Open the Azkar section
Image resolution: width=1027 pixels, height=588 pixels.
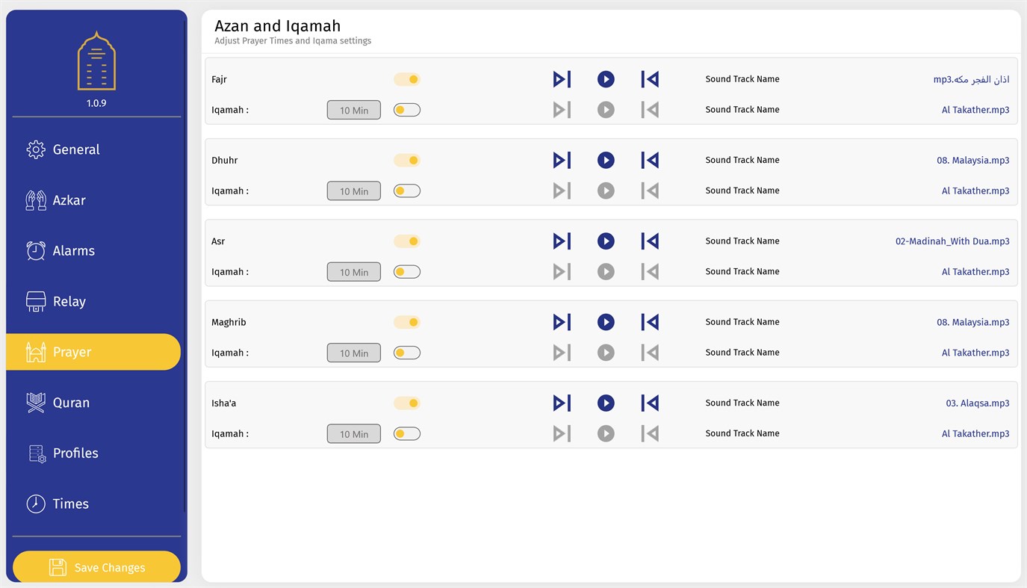pyautogui.click(x=69, y=200)
